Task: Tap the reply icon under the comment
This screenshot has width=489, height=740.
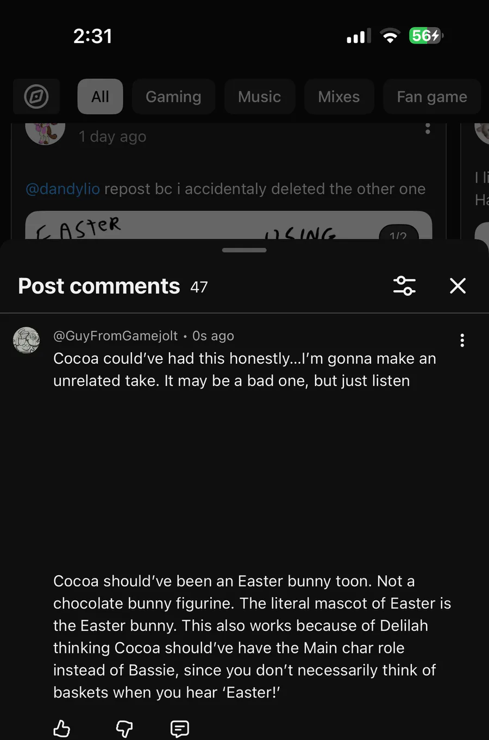Action: tap(179, 728)
